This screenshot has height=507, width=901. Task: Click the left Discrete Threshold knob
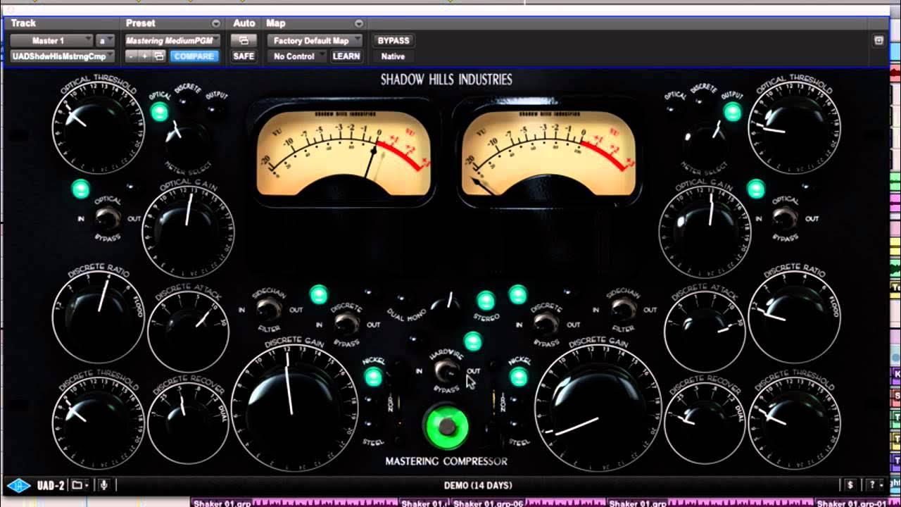(98, 424)
